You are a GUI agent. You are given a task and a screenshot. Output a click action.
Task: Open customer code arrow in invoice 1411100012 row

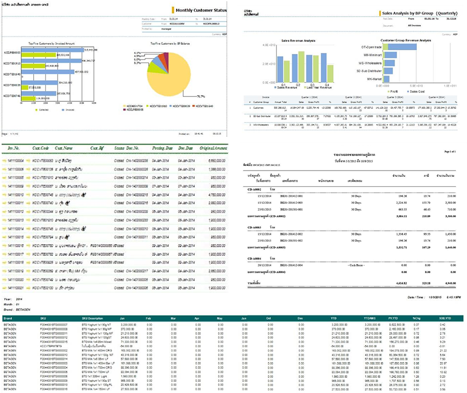pyautogui.click(x=29, y=212)
